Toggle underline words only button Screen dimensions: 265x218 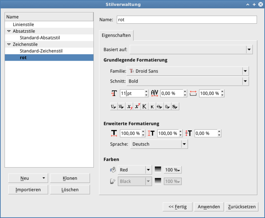click(121, 106)
